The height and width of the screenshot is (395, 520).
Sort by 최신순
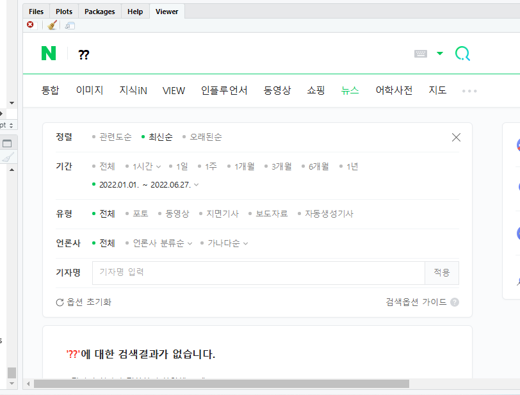pyautogui.click(x=161, y=137)
